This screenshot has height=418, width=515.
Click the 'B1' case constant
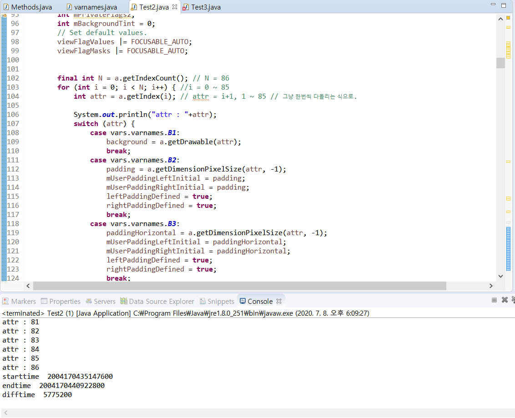tap(172, 133)
